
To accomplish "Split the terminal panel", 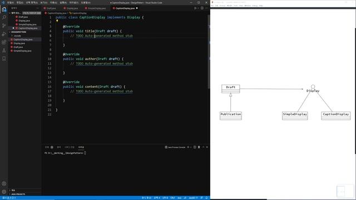I will pyautogui.click(x=195, y=147).
